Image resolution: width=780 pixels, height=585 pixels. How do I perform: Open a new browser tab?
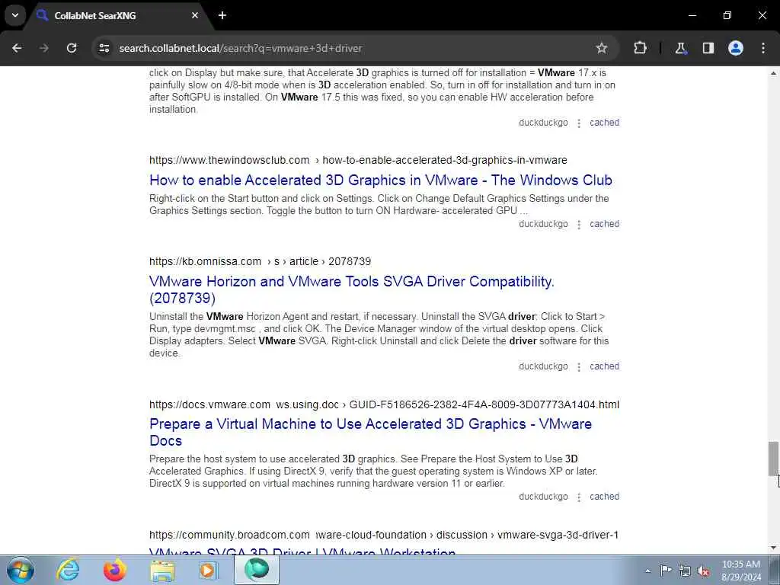[x=222, y=15]
